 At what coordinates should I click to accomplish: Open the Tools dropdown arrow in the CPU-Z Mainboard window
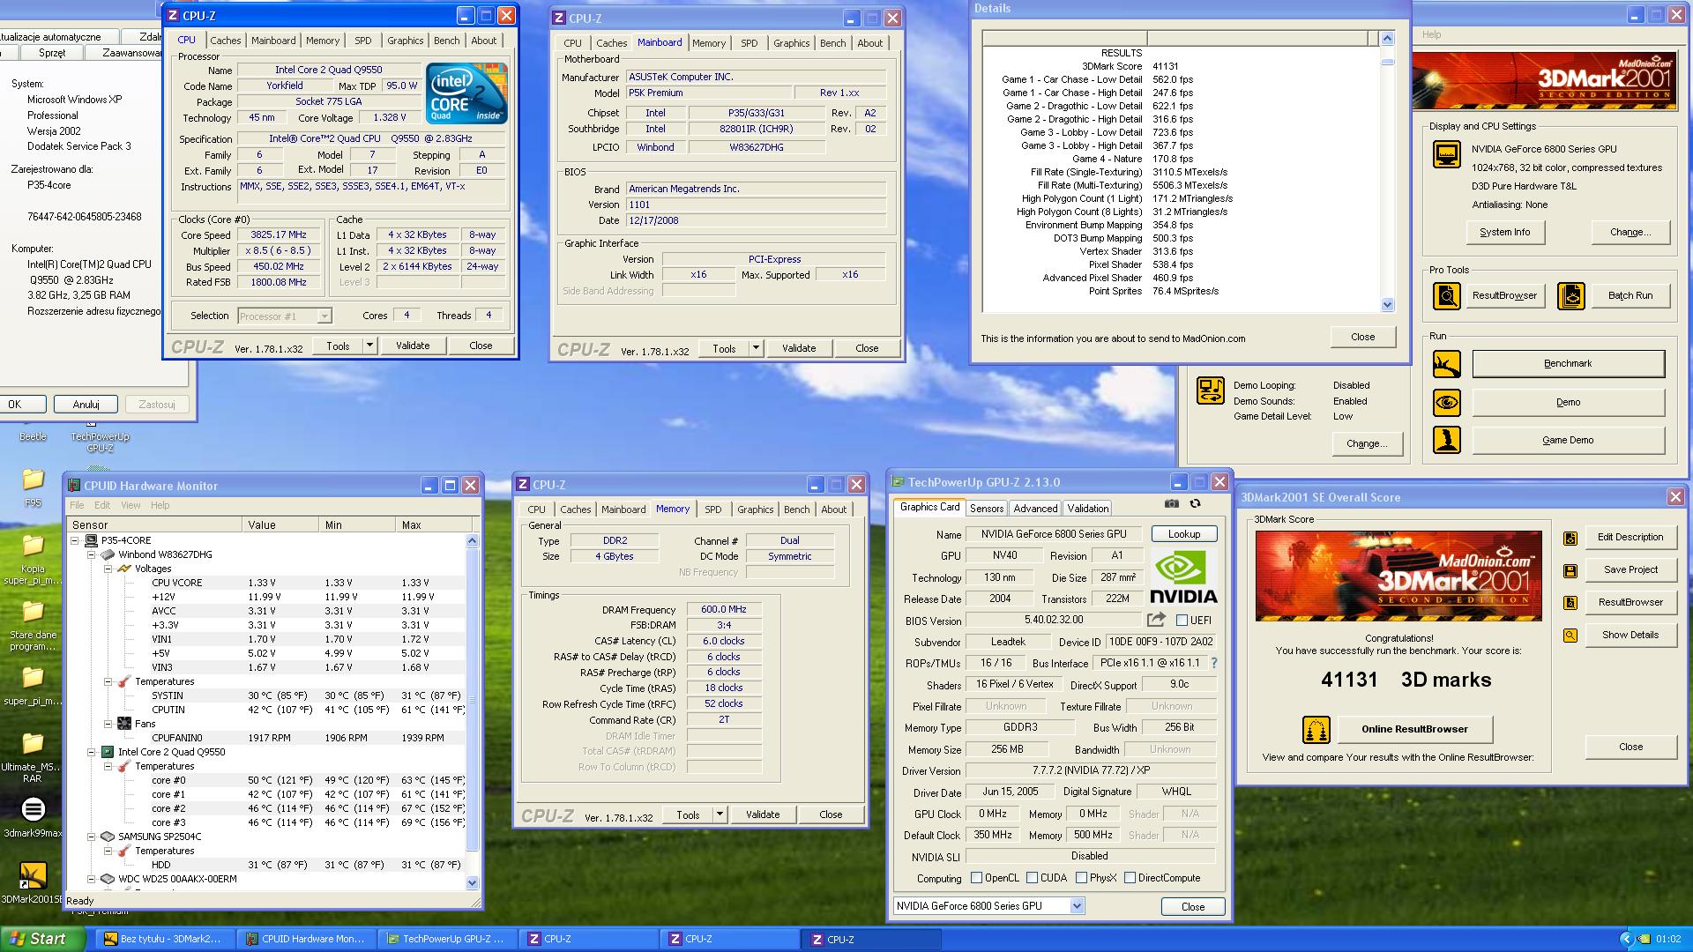click(756, 348)
